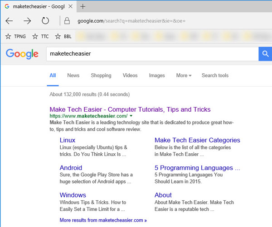The image size is (272, 227).
Task: Open the Make Tech Easier main result
Action: 130,109
